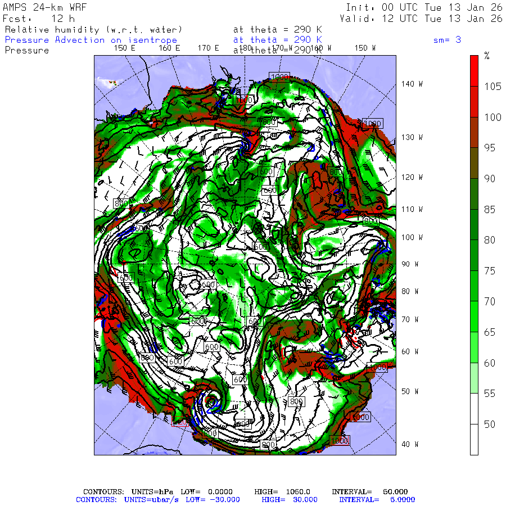Click the '%' unit symbol above the colorbar
Screen dimensions: 506x506
(x=487, y=56)
